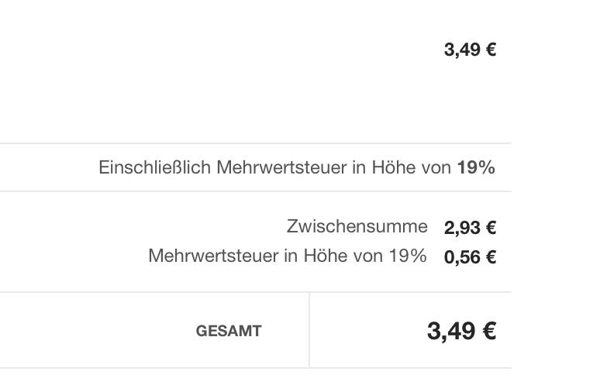This screenshot has width=600, height=392.
Task: Click '19%' in the row beside 0,56 €
Action: [x=409, y=256]
